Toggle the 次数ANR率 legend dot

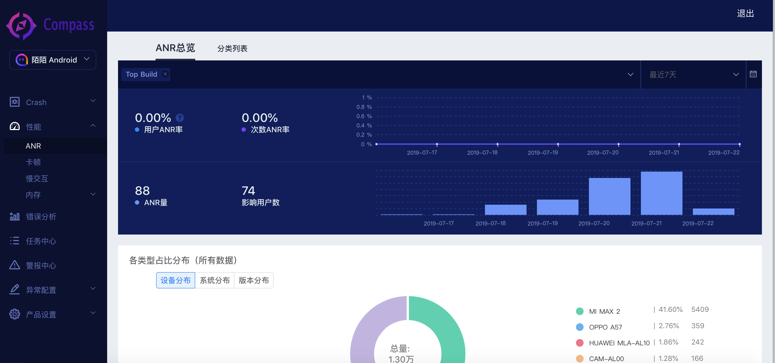(244, 130)
